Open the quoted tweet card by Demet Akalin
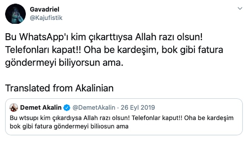This screenshot has height=141, width=248. click(x=124, y=117)
